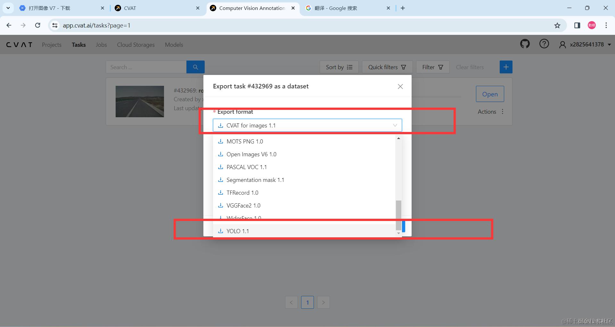
Task: Close the 打开图像 V7 tab
Action: pos(102,8)
